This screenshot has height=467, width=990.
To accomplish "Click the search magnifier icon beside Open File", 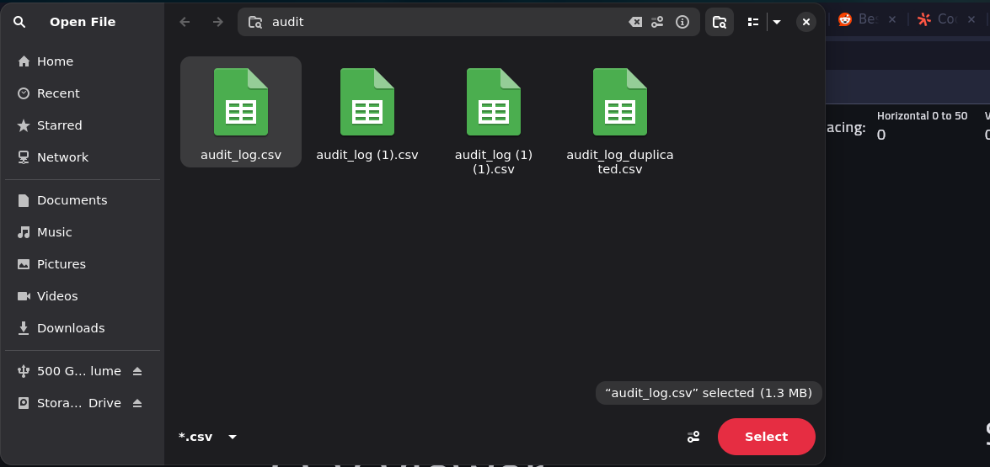I will click(x=19, y=22).
